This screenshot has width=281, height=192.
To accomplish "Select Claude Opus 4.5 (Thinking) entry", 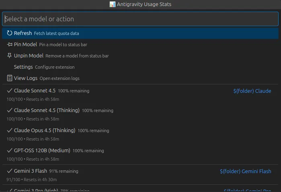I will (140, 134).
